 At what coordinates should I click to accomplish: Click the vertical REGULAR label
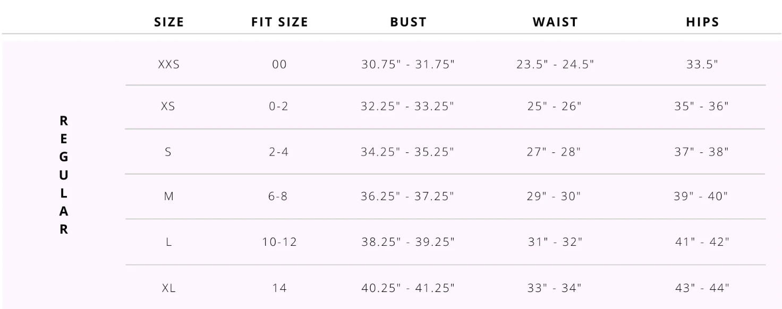(x=64, y=176)
